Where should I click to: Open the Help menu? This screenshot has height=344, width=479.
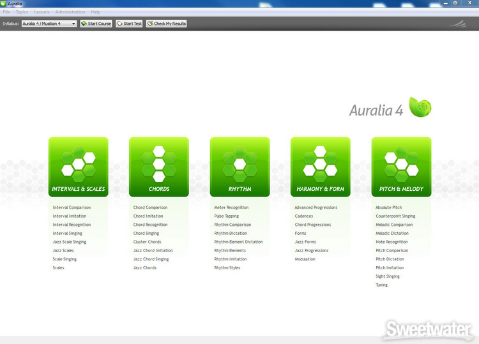(96, 12)
